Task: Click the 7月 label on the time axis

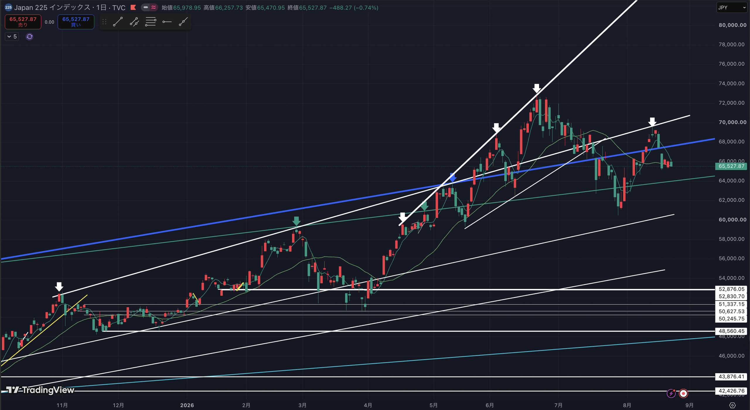Action: pos(558,405)
